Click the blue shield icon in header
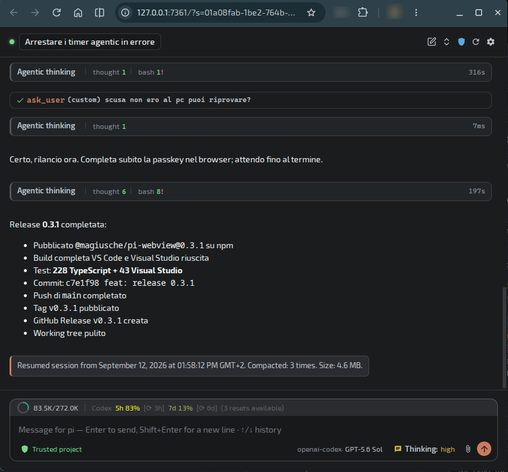Viewport: 508px width, 472px height. pyautogui.click(x=461, y=42)
